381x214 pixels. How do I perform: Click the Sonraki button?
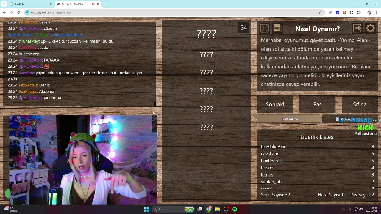(275, 104)
